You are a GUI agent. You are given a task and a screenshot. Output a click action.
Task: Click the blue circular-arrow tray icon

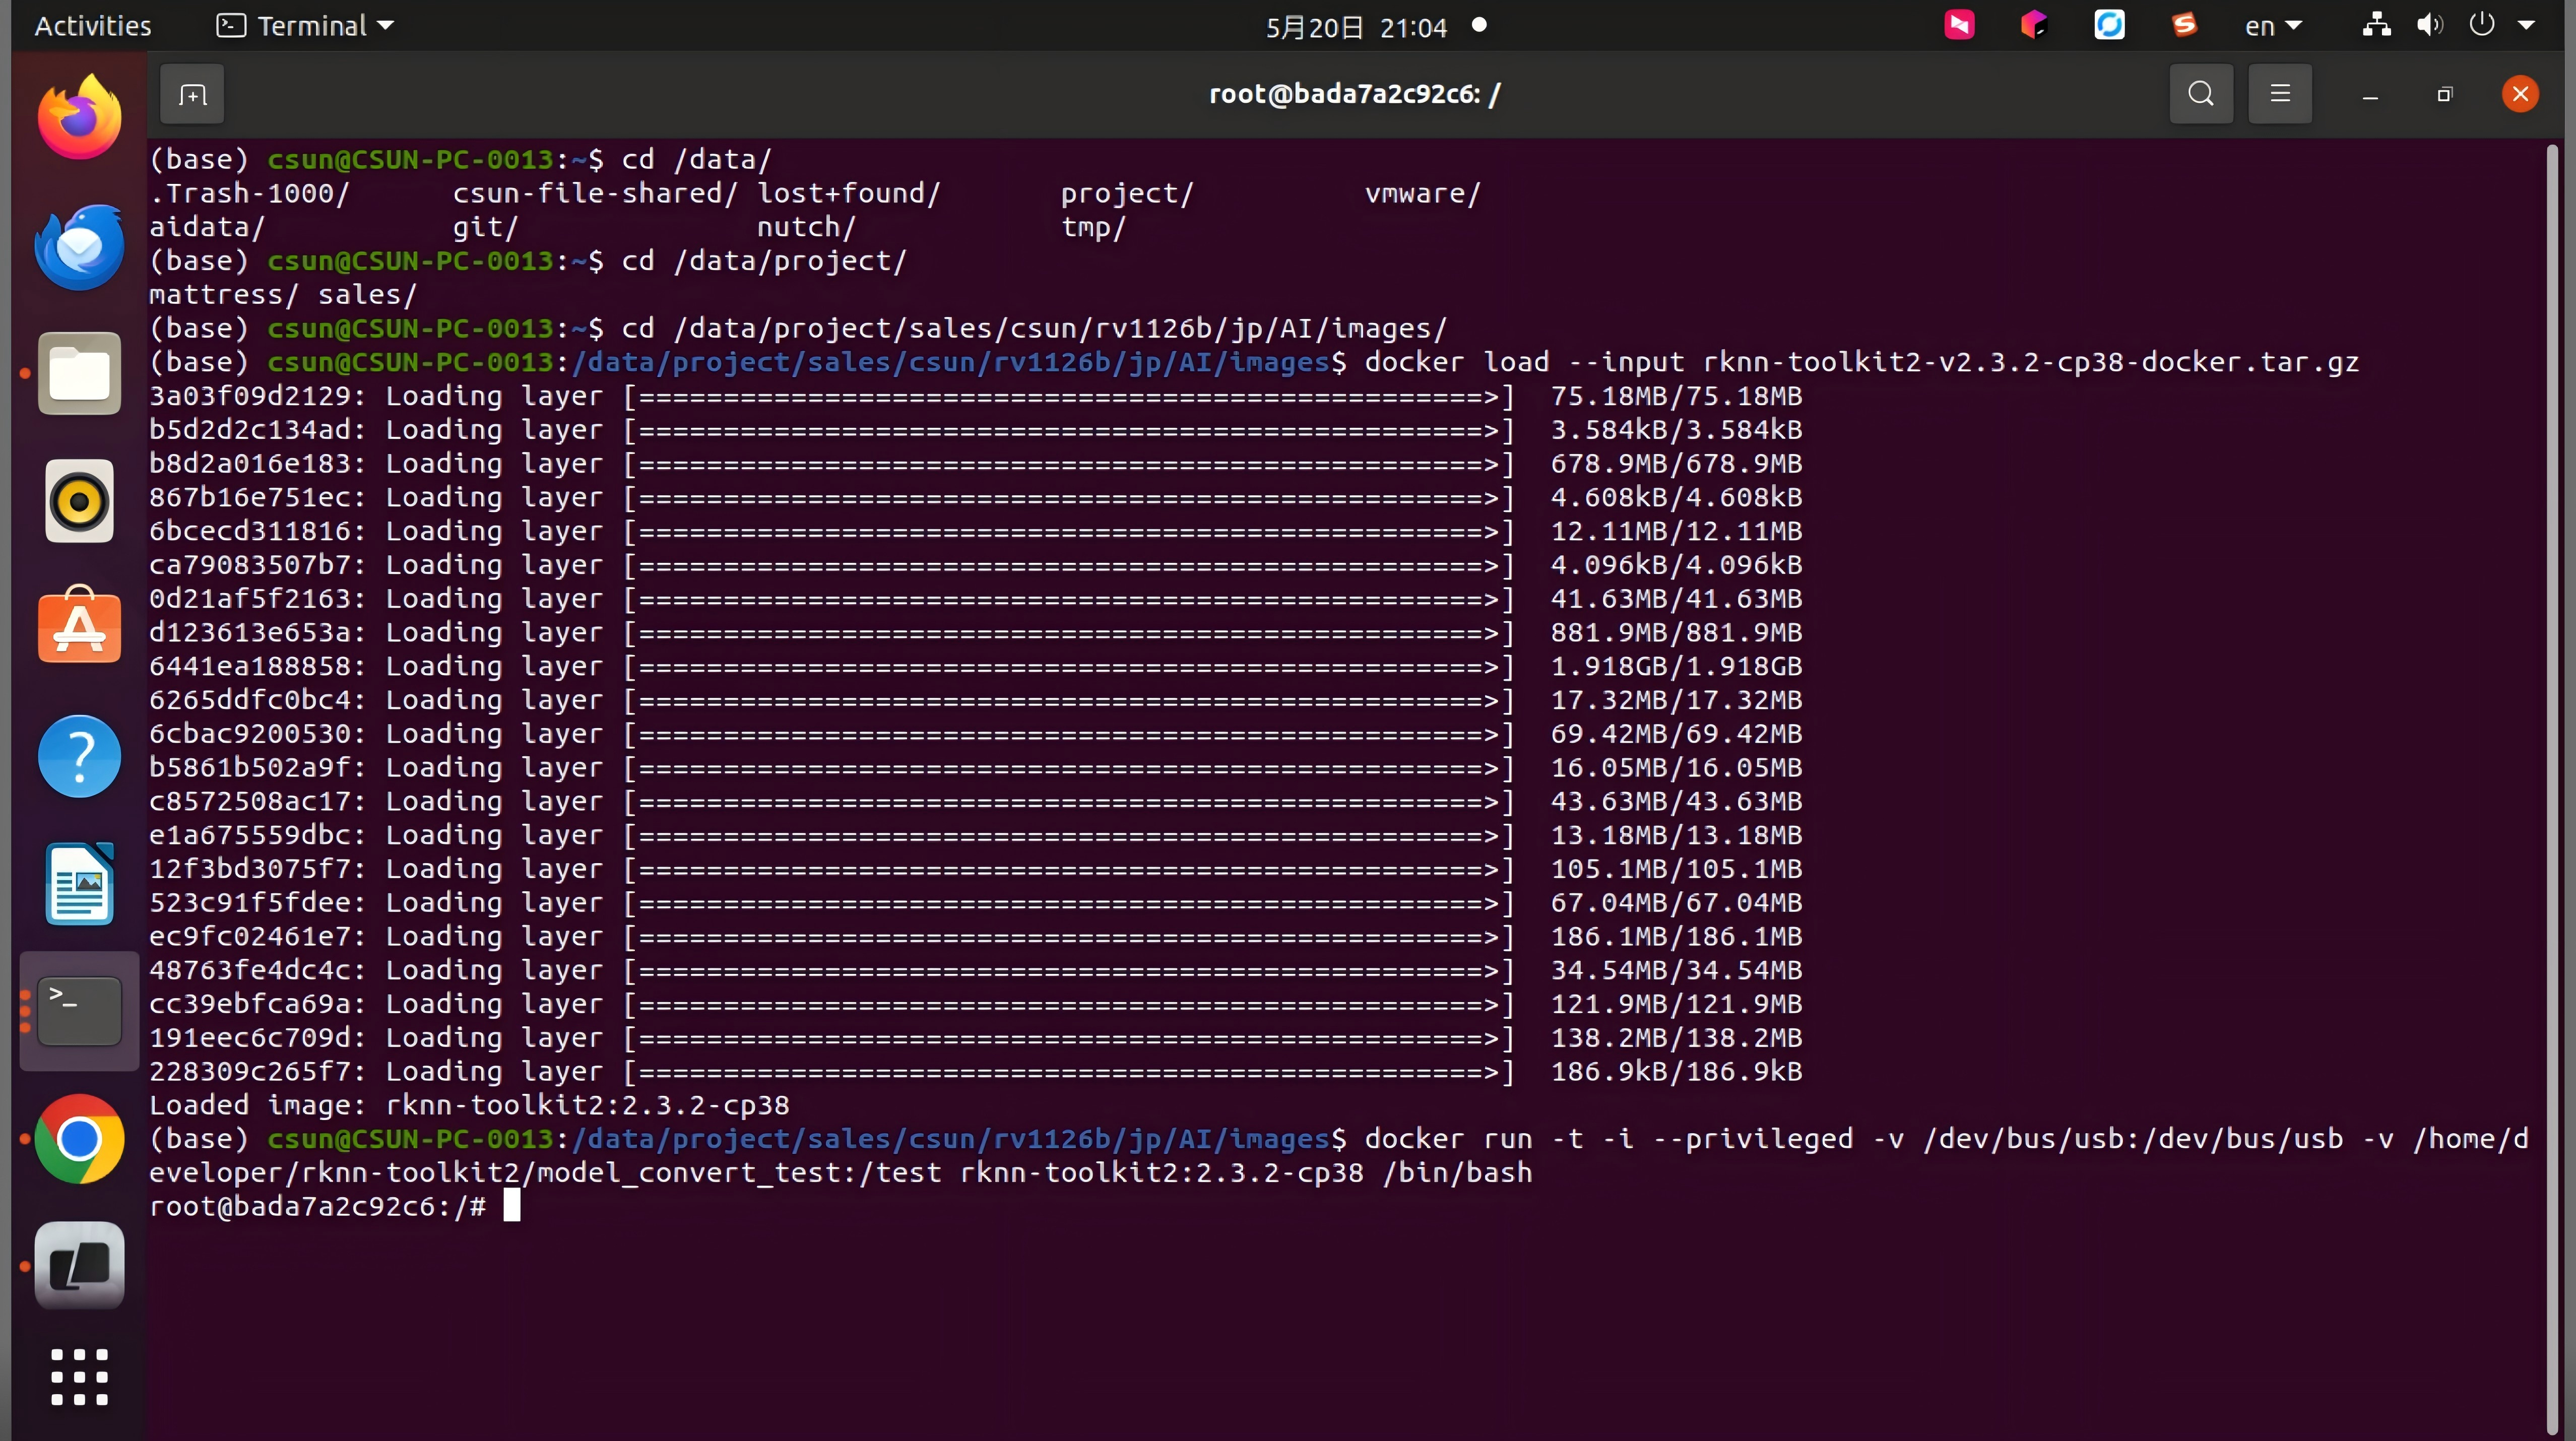(2109, 24)
